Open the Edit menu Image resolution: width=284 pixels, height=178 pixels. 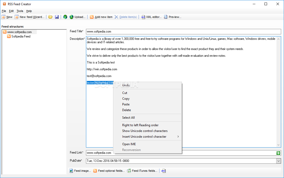point(11,11)
